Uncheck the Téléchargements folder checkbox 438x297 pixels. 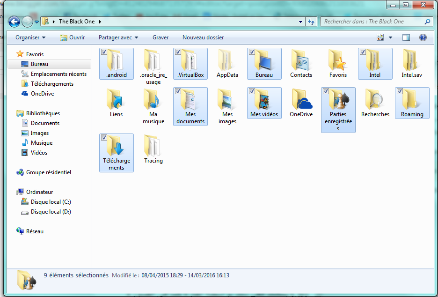click(x=104, y=138)
